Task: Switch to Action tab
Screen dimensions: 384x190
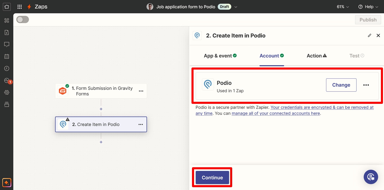Action: 317,56
